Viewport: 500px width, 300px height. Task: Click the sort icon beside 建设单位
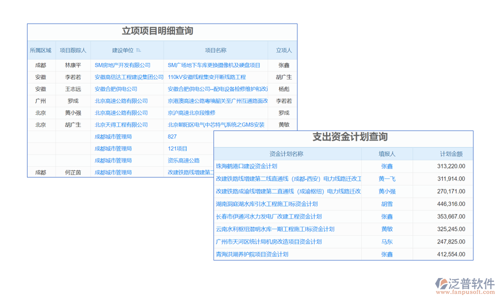[138, 50]
